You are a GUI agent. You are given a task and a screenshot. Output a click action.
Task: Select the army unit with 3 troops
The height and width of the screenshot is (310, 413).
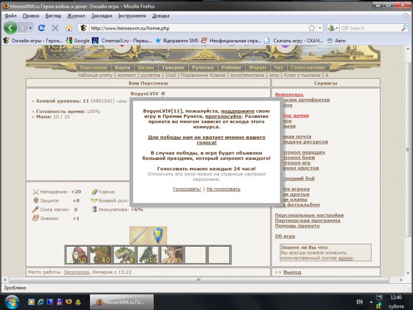(x=172, y=254)
